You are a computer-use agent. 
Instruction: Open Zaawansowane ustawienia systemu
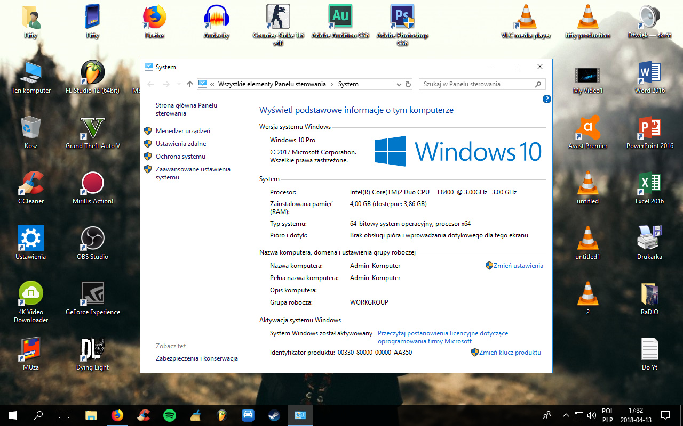193,173
